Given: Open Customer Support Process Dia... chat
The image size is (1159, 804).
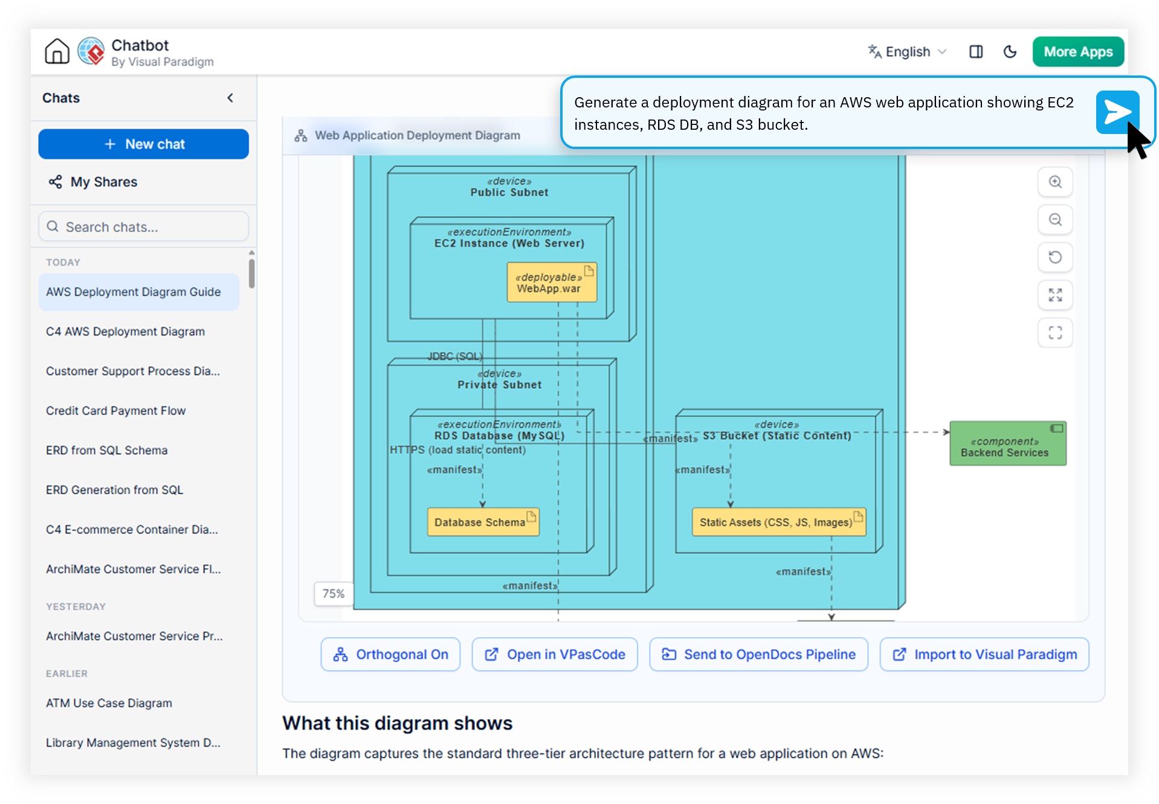Looking at the screenshot, I should [x=139, y=371].
